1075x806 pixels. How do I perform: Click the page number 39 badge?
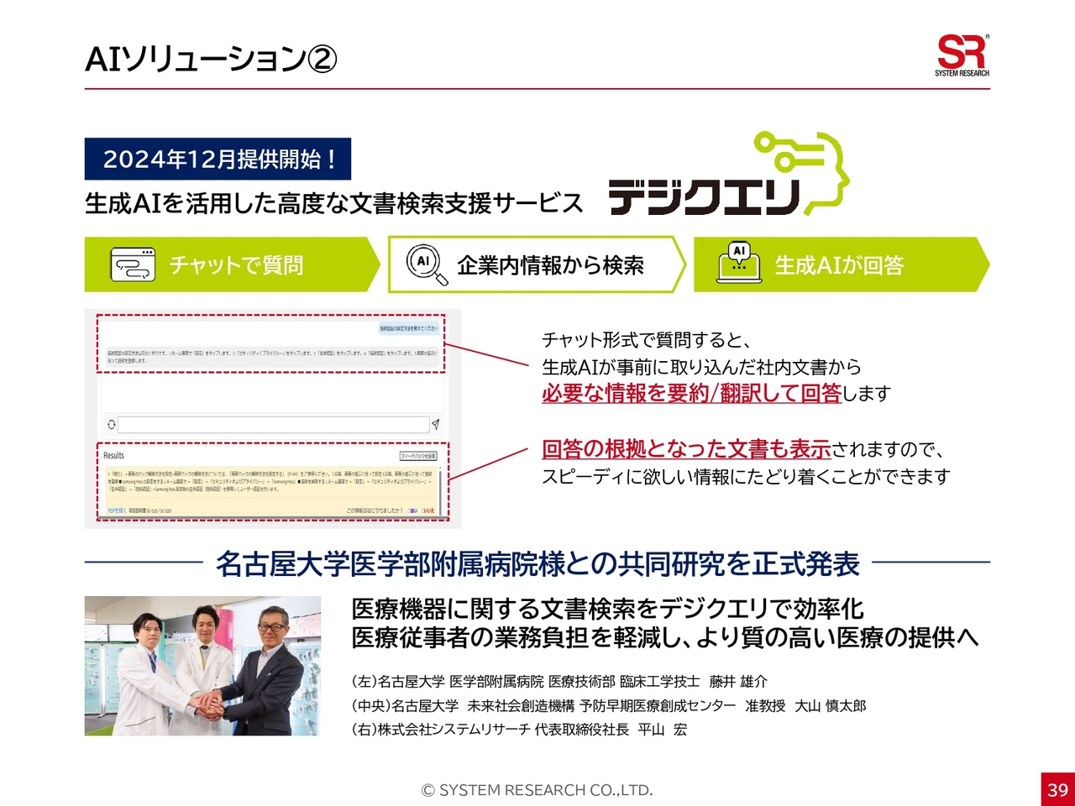tap(1057, 789)
